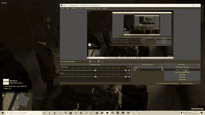205x115 pixels.
Task: Expand the Fondu transition dropdown
Action: 147,67
